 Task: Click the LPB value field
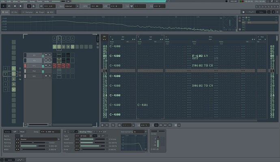tap(116, 6)
